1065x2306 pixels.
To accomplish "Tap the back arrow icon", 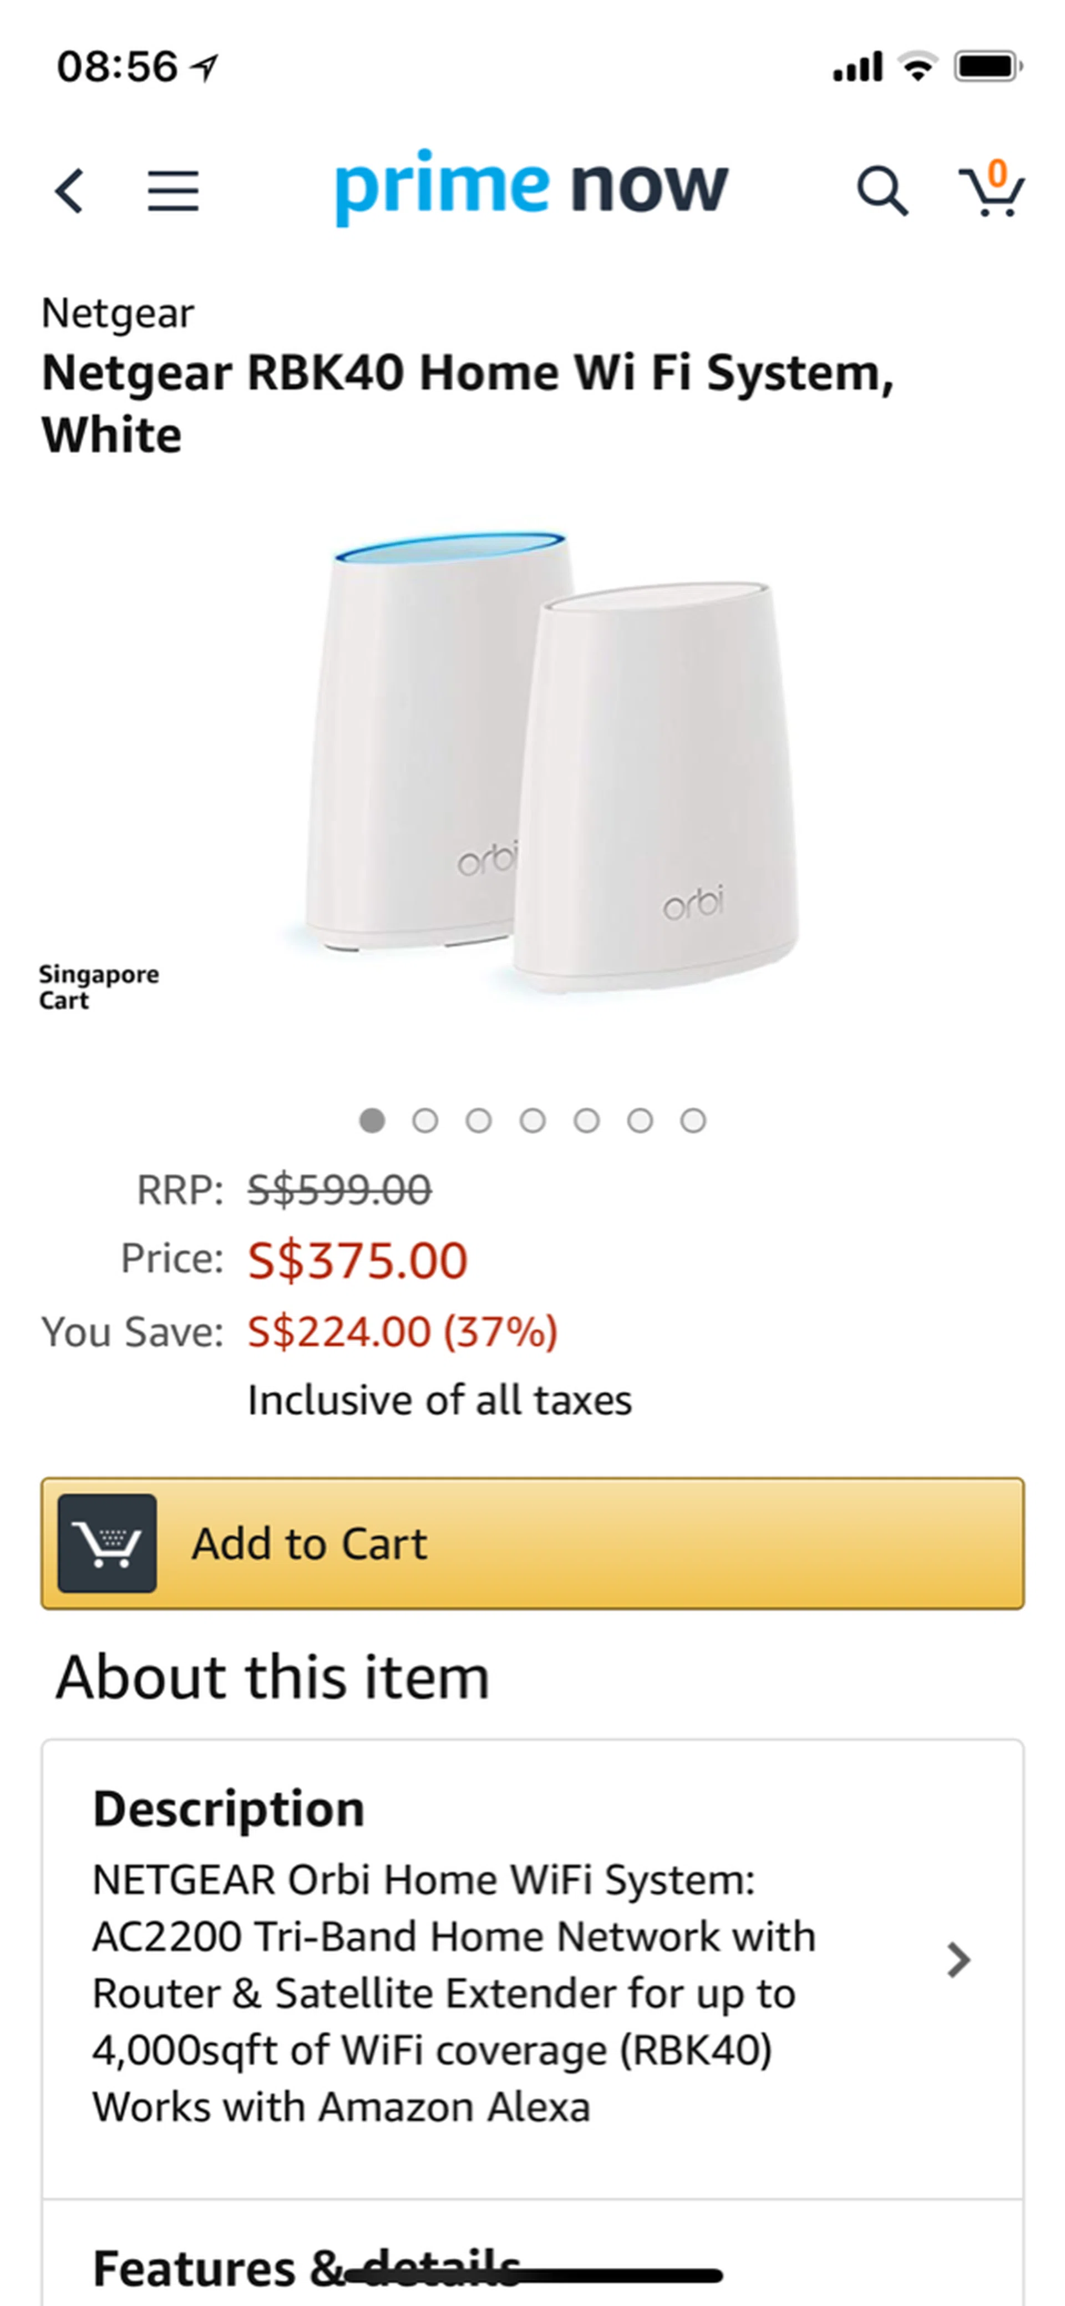I will point(70,191).
